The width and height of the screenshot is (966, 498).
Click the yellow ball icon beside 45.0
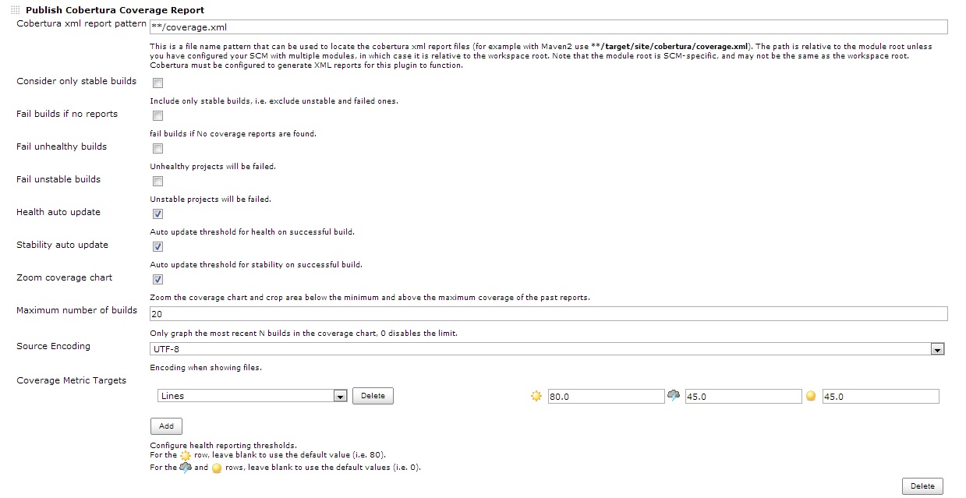(811, 396)
